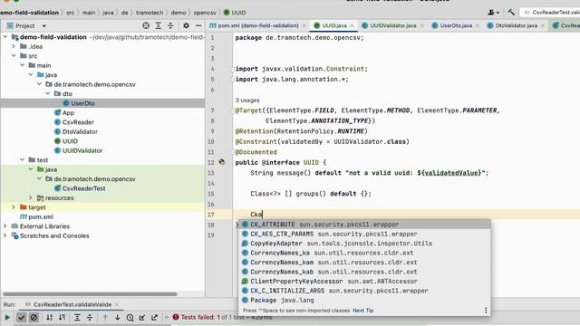This screenshot has height=326, width=580.
Task: Place cursor at end of line 17
Action: (263, 215)
